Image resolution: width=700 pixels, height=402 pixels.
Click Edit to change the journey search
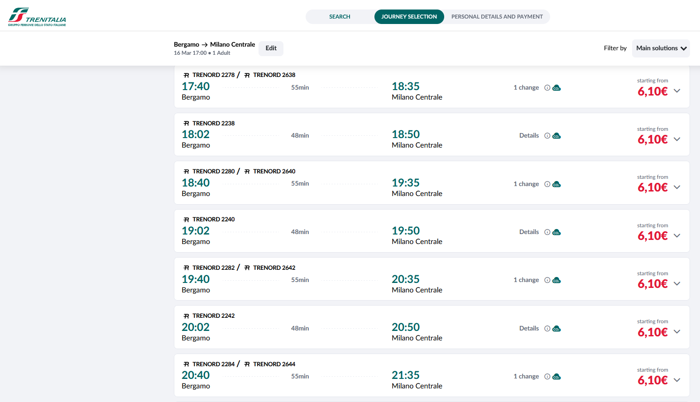coord(271,48)
